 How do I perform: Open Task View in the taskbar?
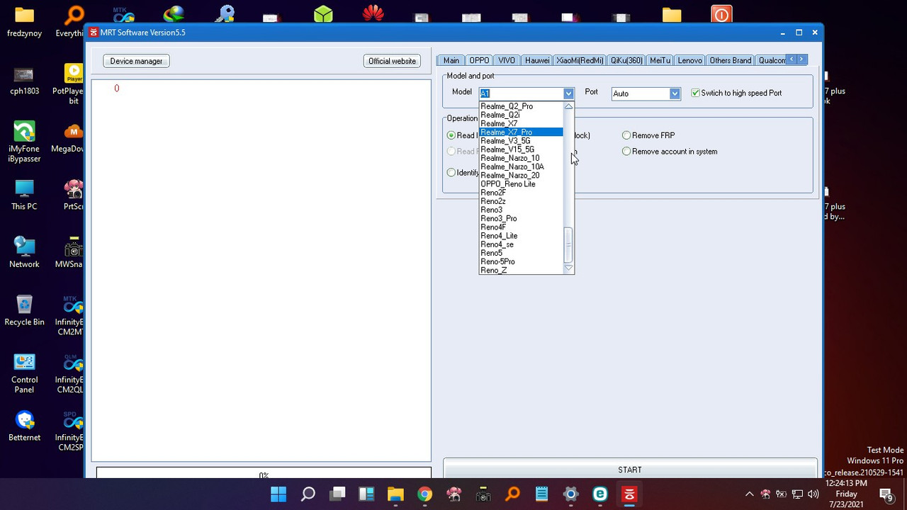(337, 494)
